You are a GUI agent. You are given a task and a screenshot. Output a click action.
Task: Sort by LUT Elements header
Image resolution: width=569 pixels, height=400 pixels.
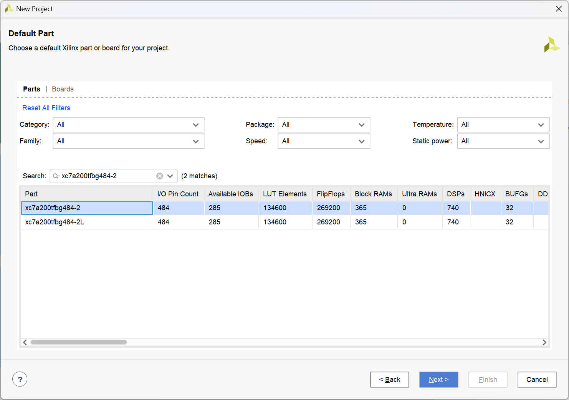click(x=285, y=194)
